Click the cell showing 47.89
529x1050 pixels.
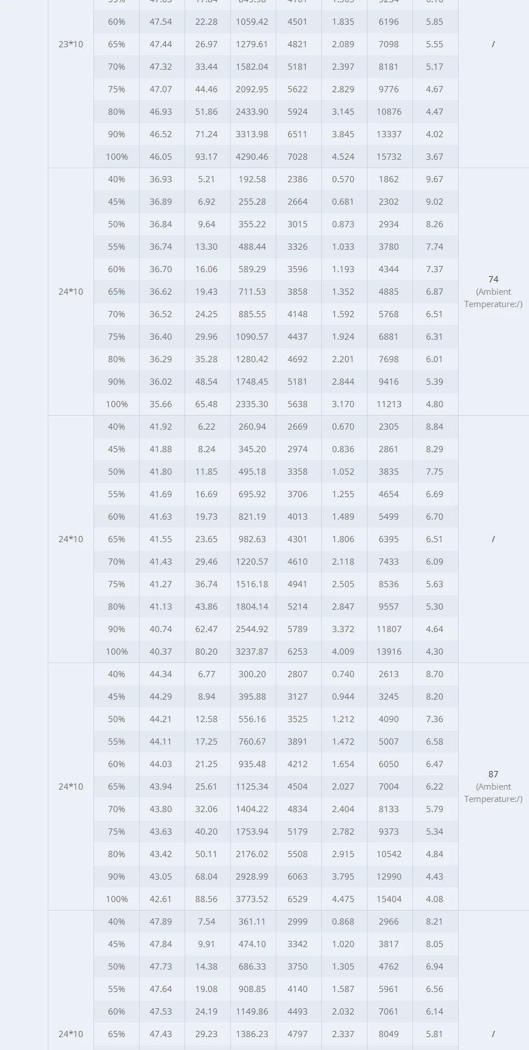pyautogui.click(x=161, y=922)
